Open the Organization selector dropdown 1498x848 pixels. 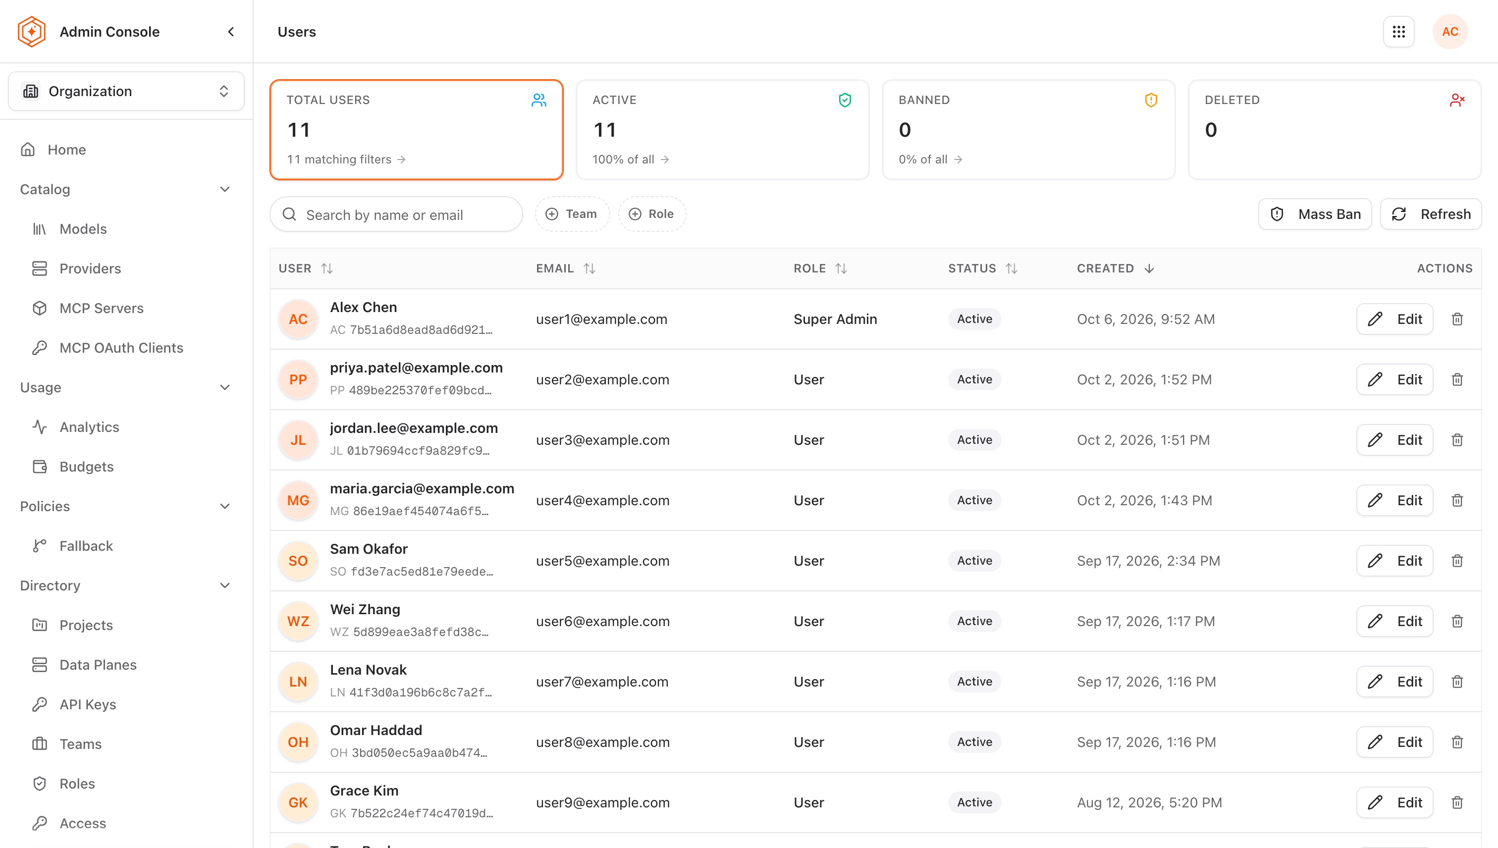pos(126,92)
